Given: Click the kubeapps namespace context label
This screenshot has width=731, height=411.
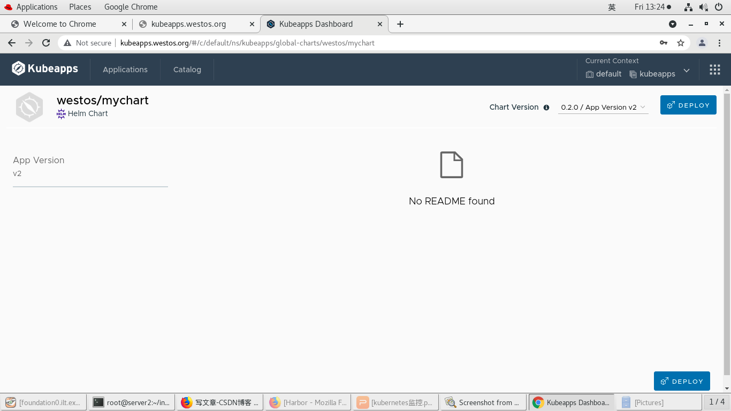Looking at the screenshot, I should [652, 74].
